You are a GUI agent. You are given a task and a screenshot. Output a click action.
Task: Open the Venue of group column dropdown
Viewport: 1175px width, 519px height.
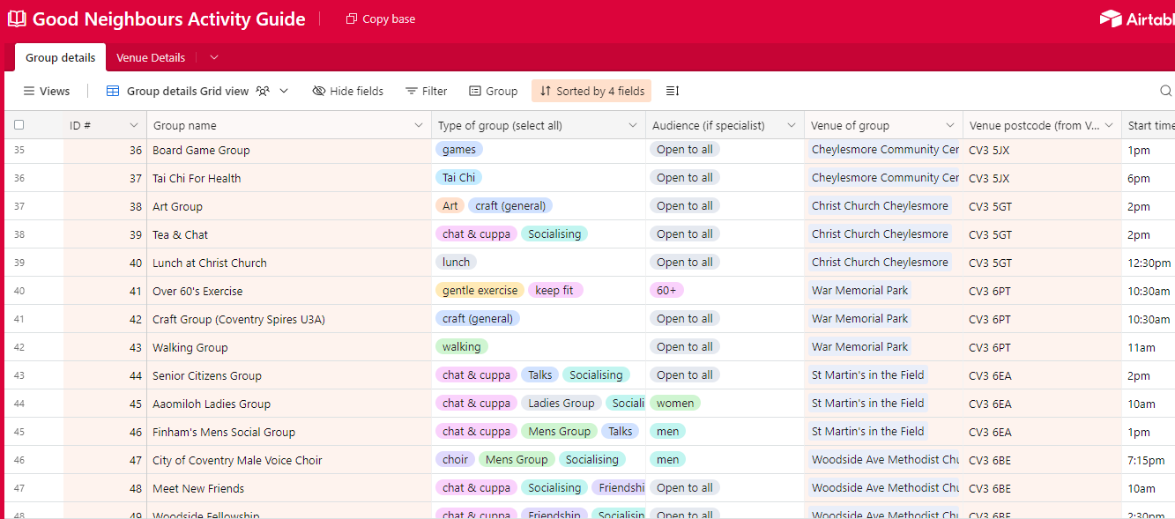pos(949,125)
